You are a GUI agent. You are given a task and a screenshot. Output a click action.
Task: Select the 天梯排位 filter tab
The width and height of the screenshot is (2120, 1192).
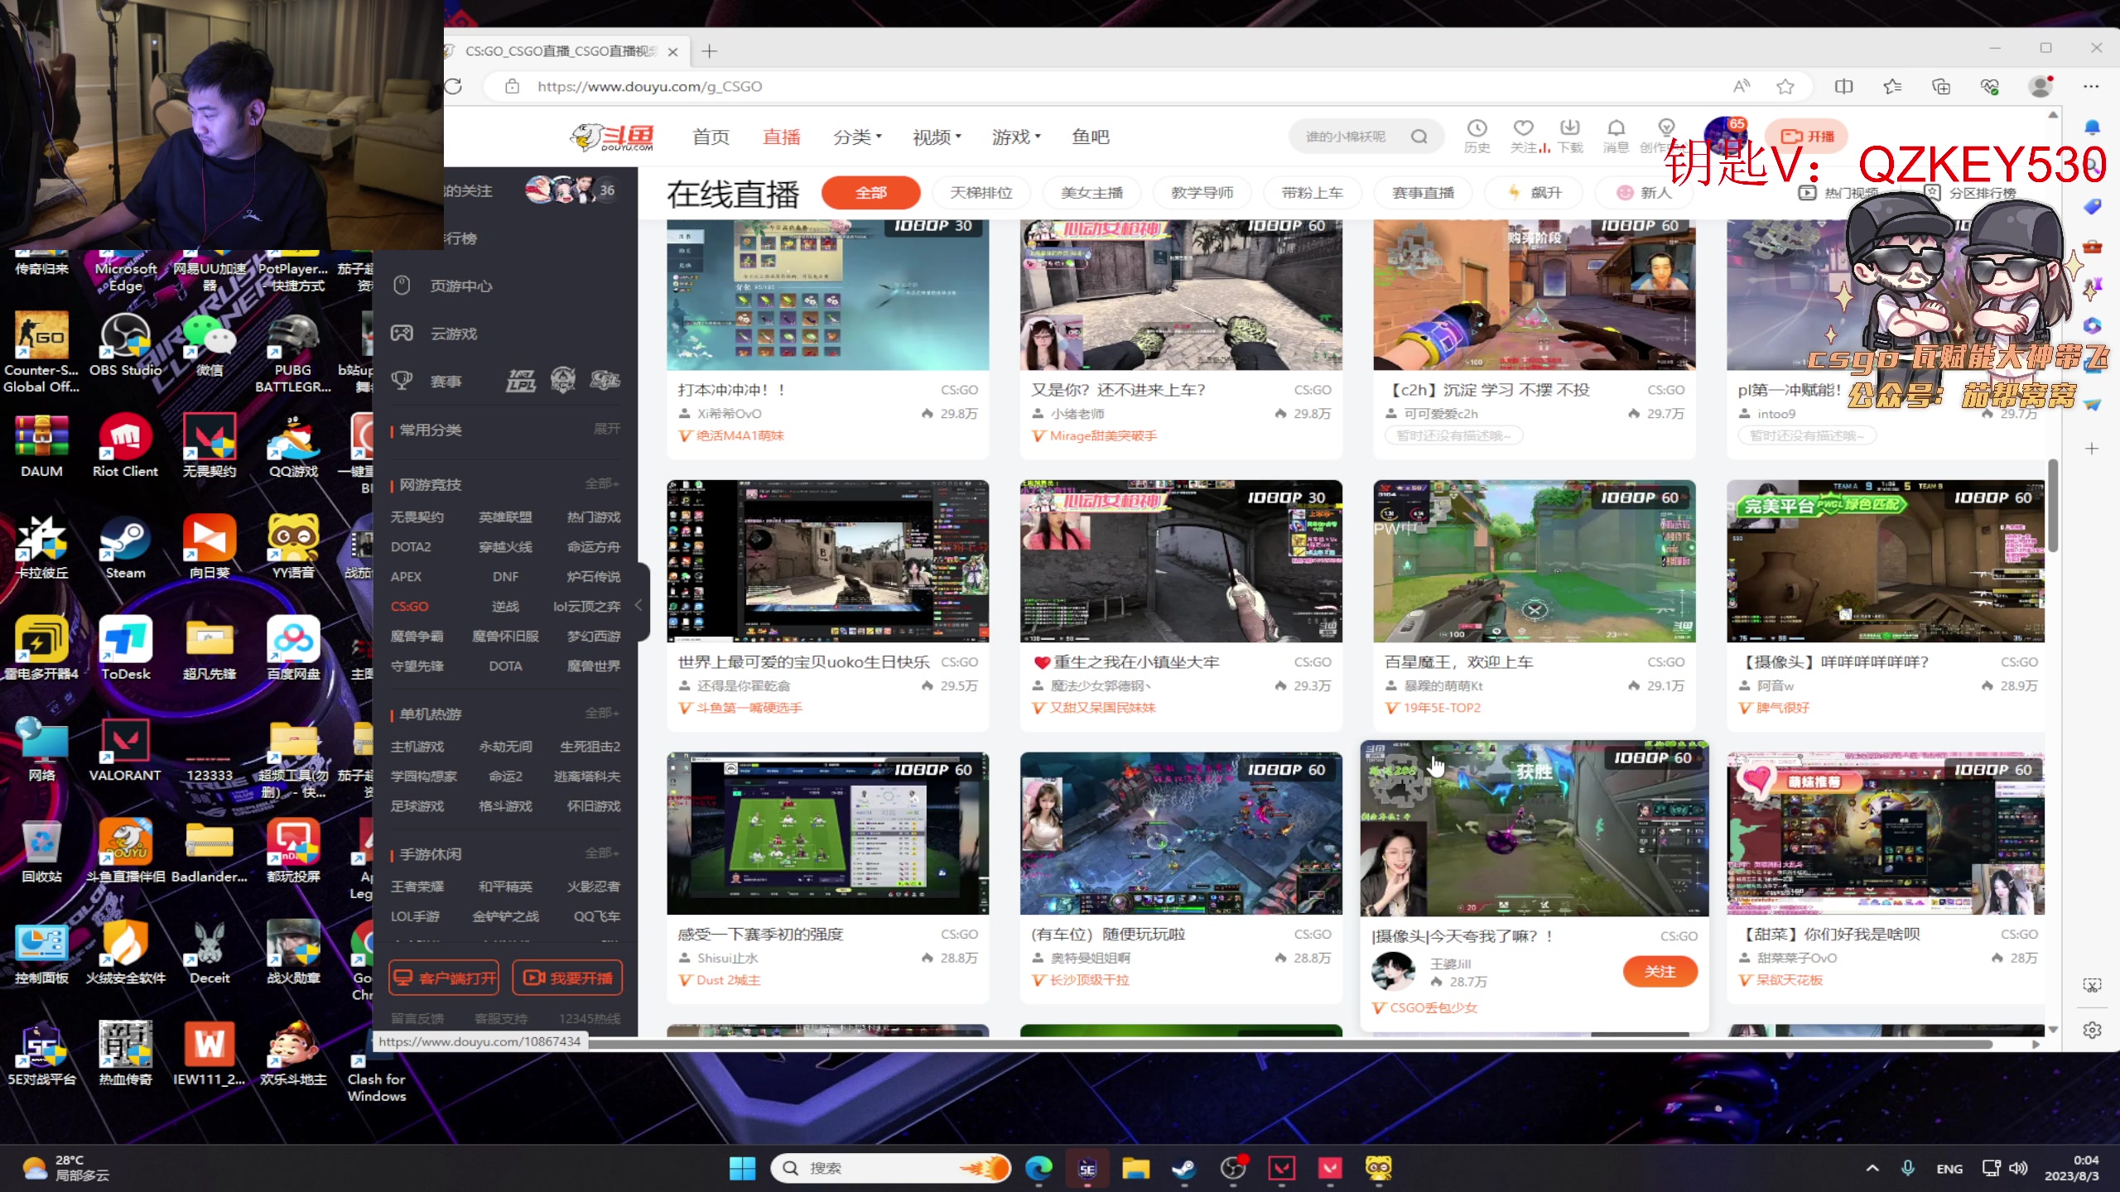click(x=981, y=193)
